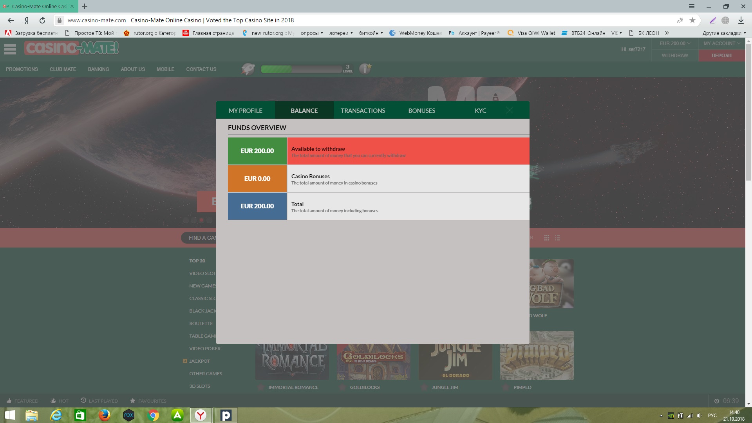Toggle favourite marker on Jungle Jim
The image size is (752, 423).
424,387
